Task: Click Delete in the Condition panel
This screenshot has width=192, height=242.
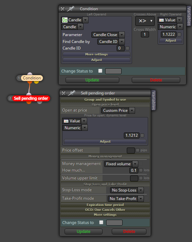Action: point(156,80)
